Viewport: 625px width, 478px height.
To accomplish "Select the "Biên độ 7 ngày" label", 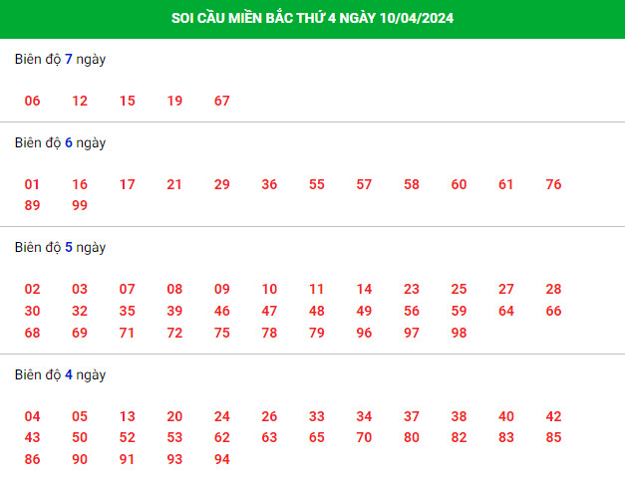I will coord(60,60).
